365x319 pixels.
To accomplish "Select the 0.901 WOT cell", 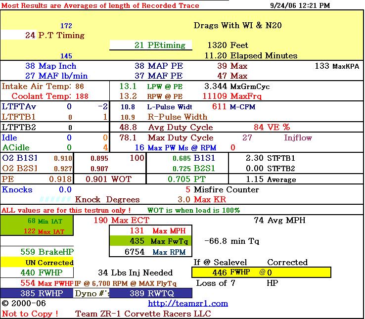I will (x=108, y=179).
